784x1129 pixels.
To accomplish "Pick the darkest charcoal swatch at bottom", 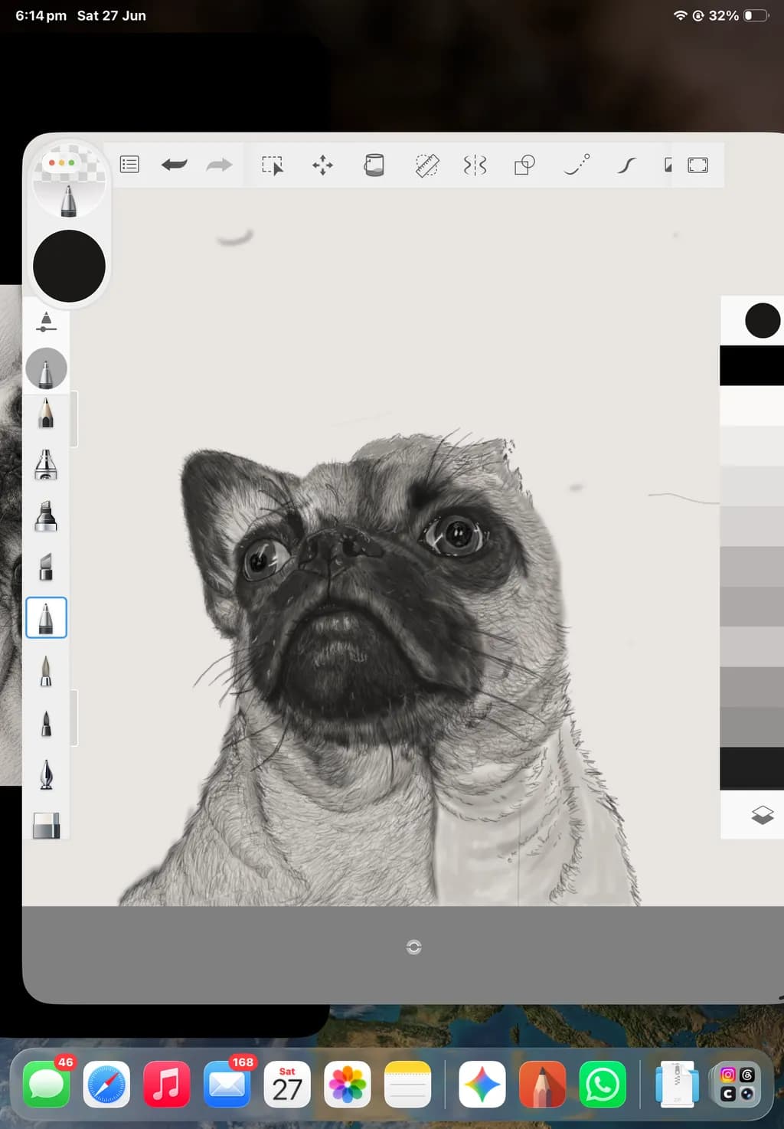I will pyautogui.click(x=752, y=768).
